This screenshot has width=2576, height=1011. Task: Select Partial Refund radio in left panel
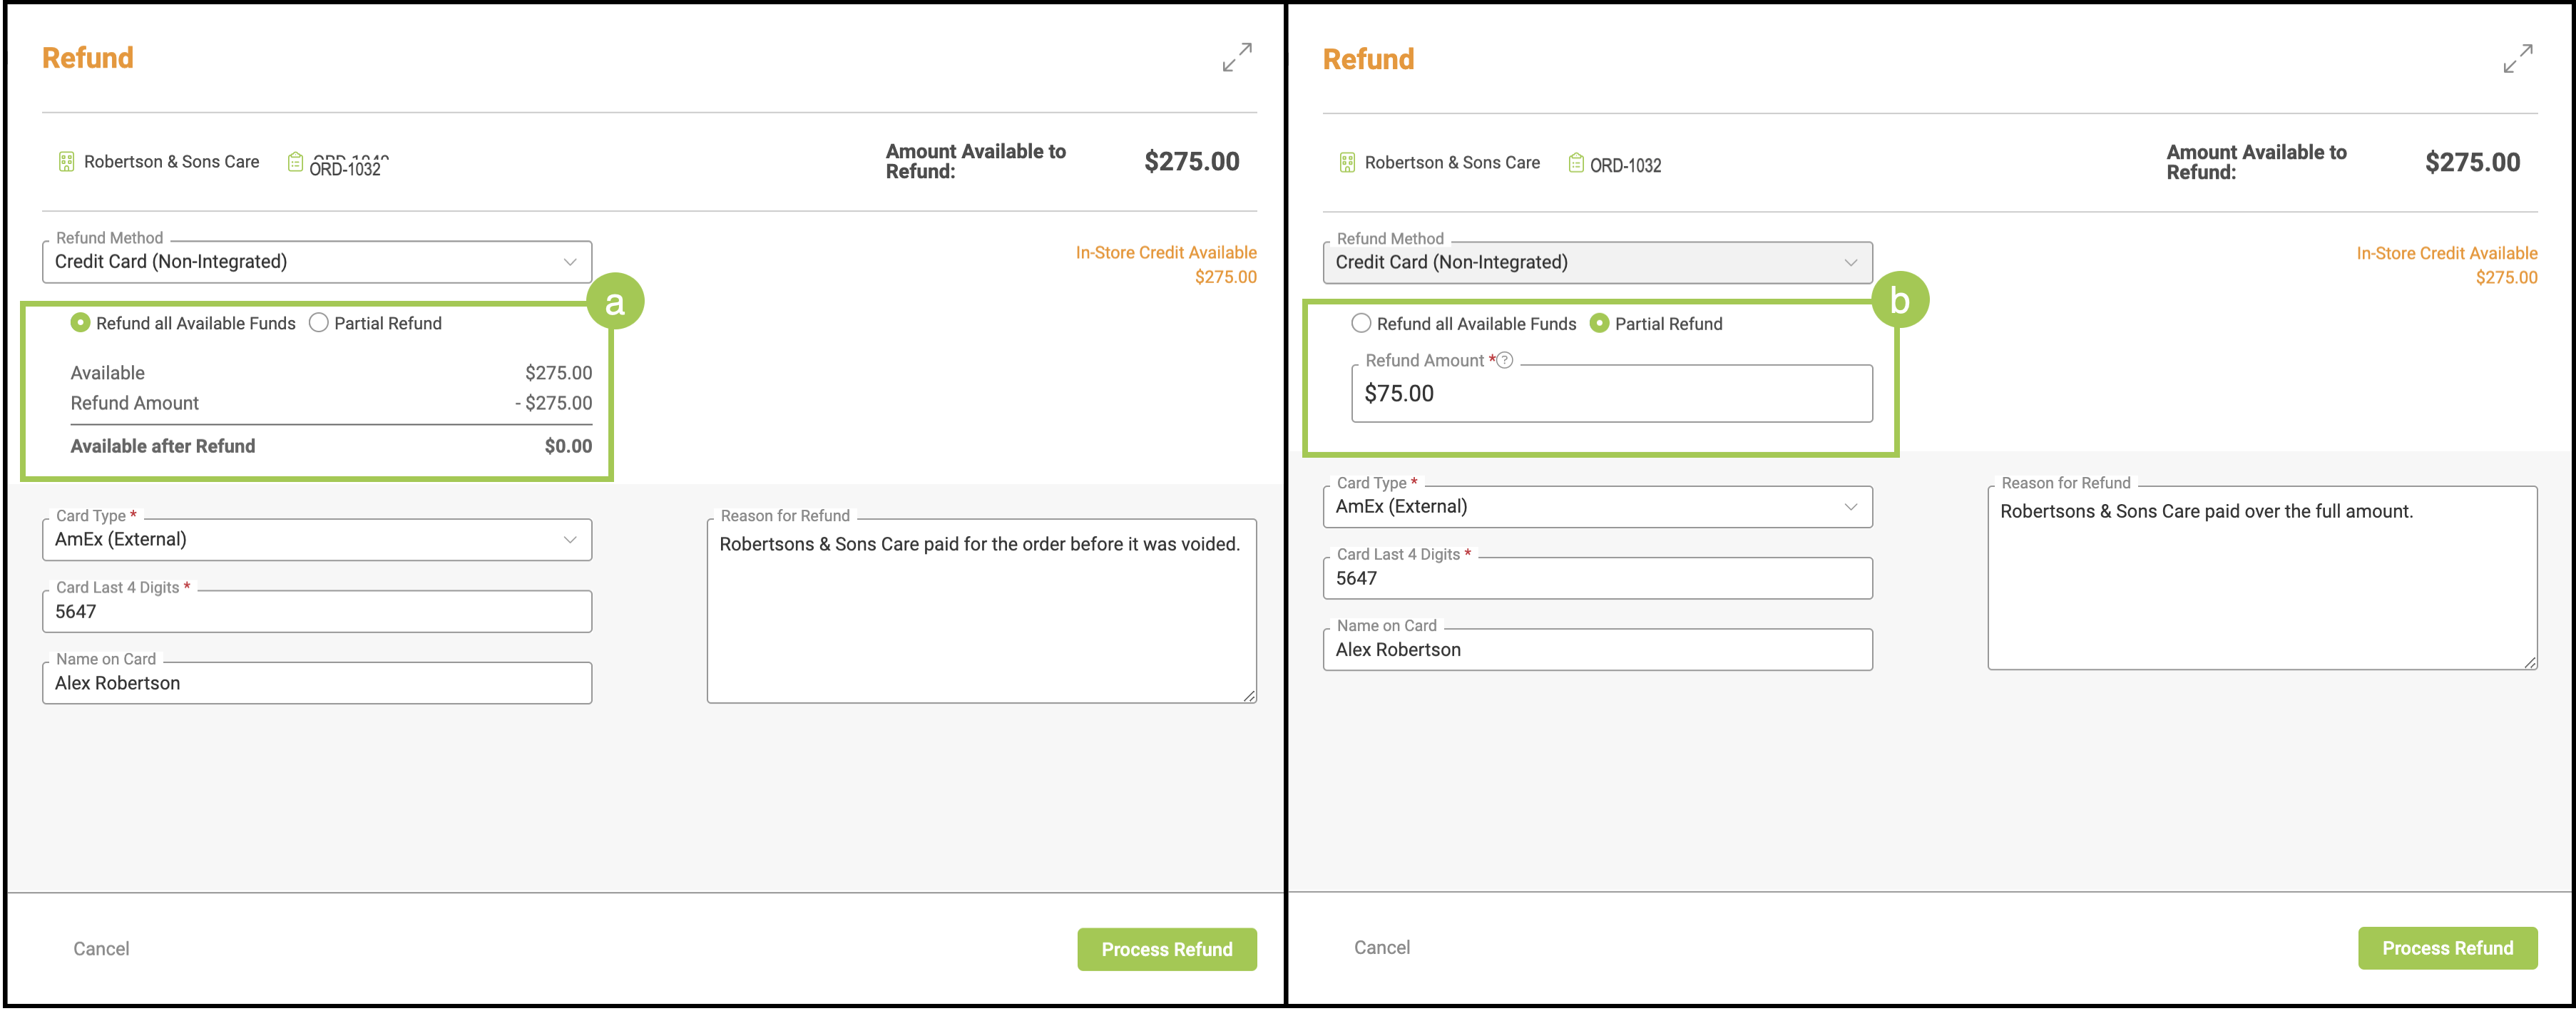coord(319,323)
